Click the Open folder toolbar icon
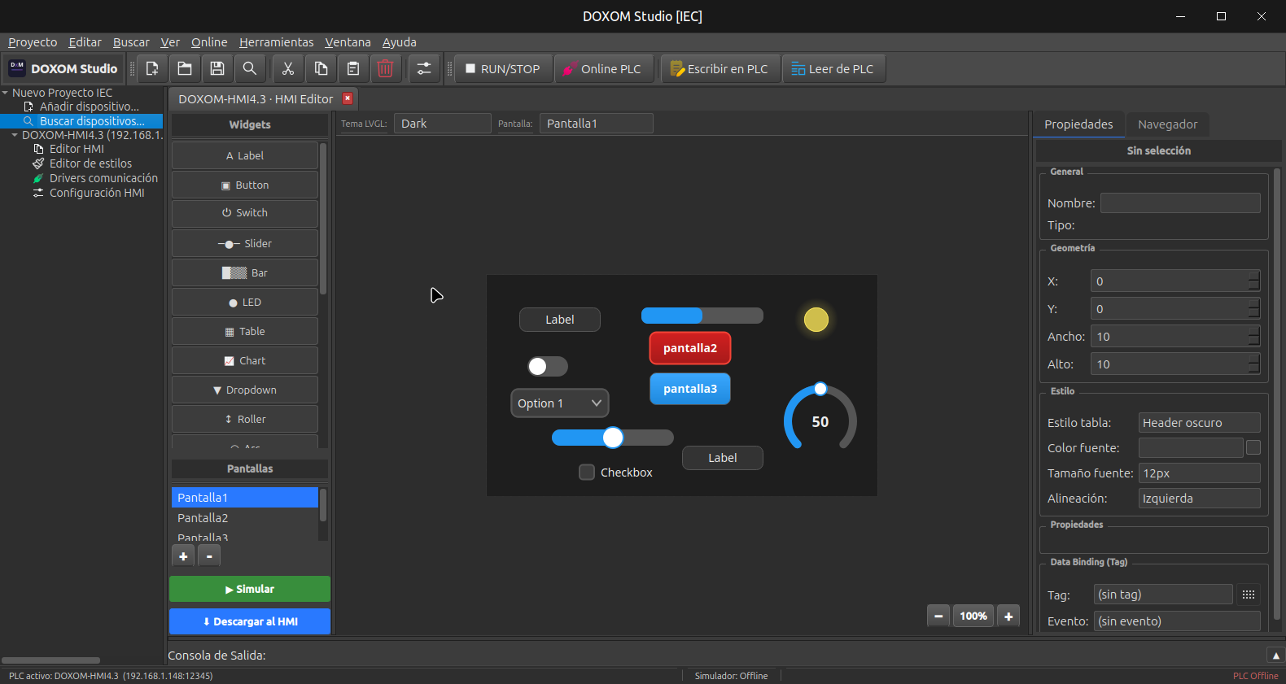The image size is (1286, 684). pyautogui.click(x=185, y=69)
